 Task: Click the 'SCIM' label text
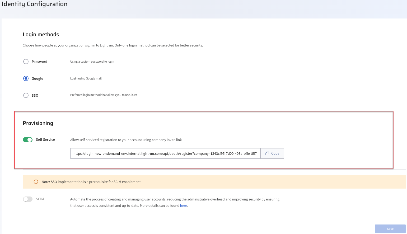click(x=40, y=199)
